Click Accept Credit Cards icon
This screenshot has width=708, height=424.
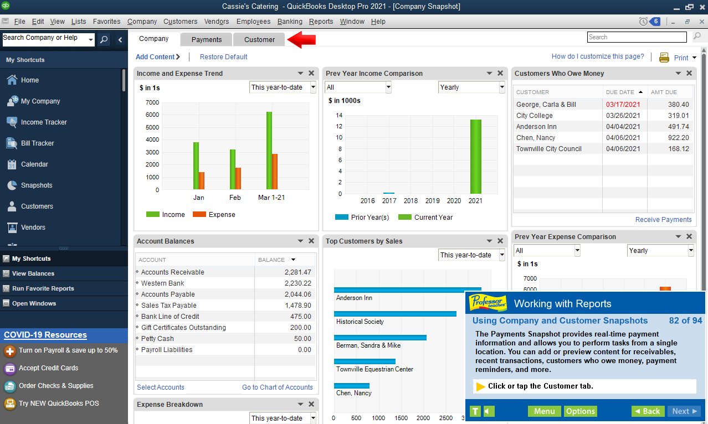[9, 369]
